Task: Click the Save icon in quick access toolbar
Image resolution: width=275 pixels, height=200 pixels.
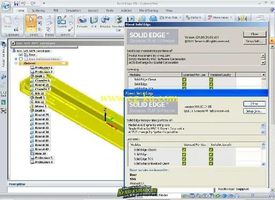Action: pos(16,3)
